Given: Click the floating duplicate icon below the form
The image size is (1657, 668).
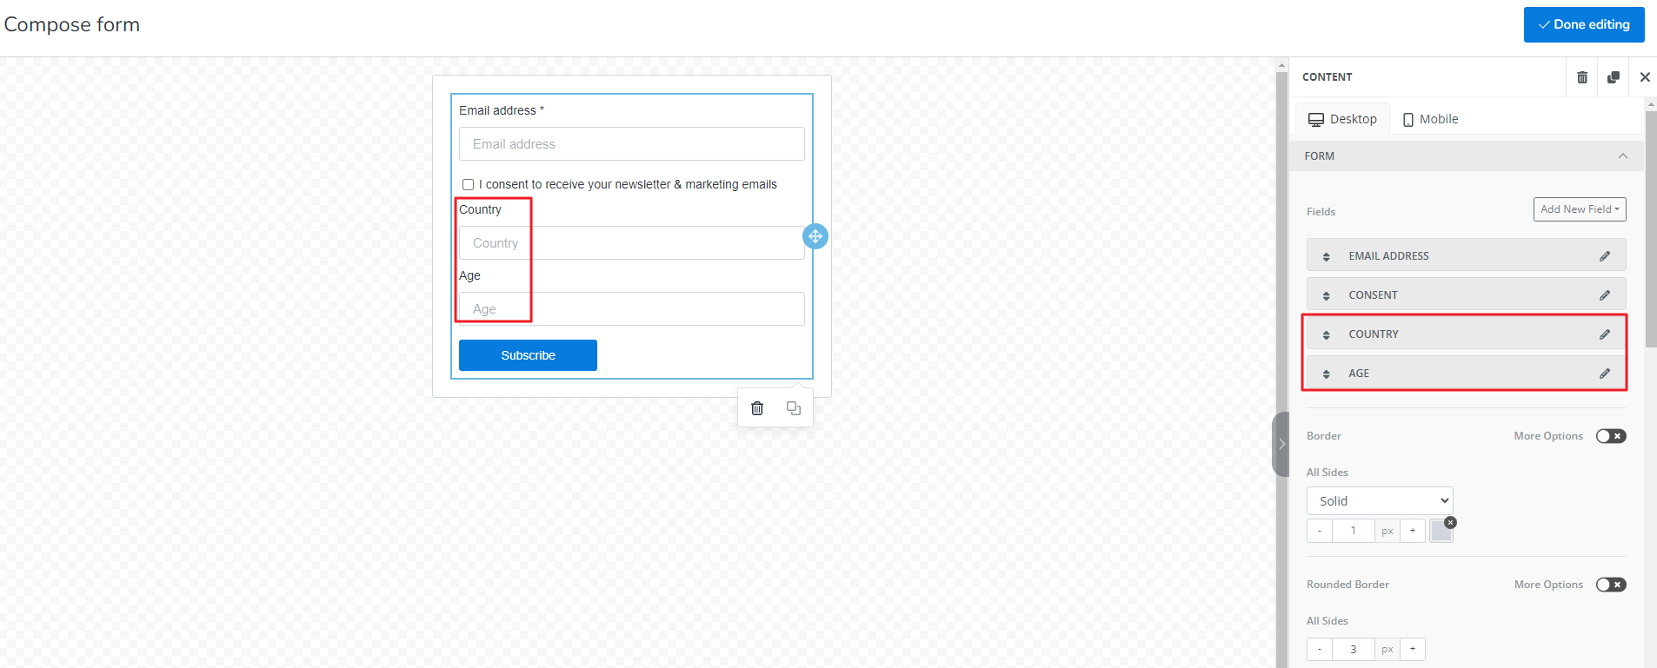Looking at the screenshot, I should 794,408.
